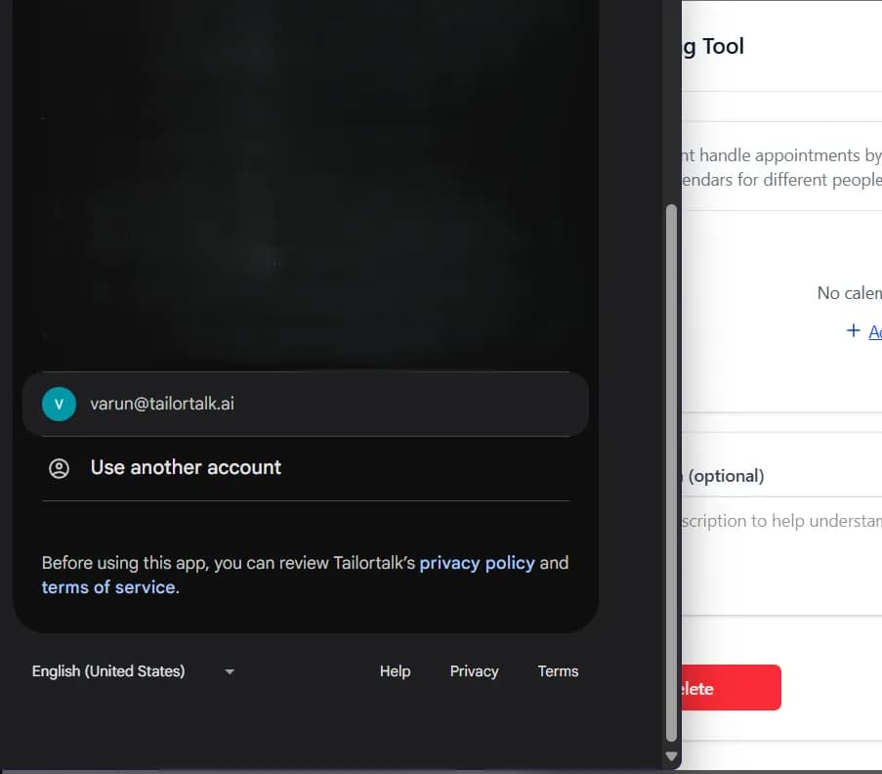Click the plus icon next to Add calendar
This screenshot has height=774, width=882.
(852, 331)
